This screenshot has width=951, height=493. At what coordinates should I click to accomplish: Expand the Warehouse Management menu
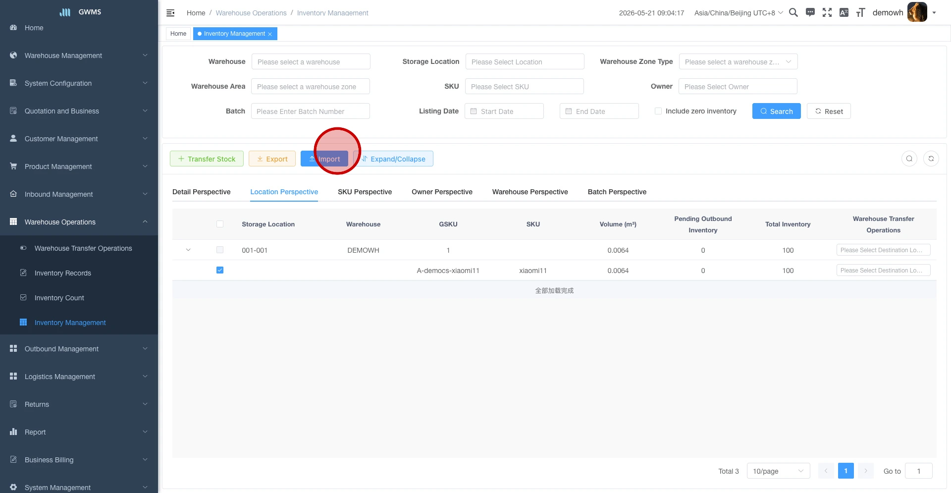79,55
